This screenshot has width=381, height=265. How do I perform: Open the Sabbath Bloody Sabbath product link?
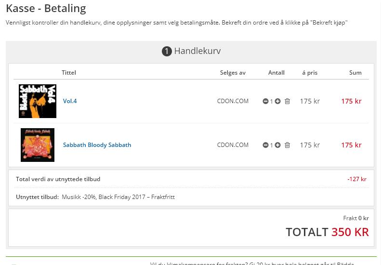point(97,145)
